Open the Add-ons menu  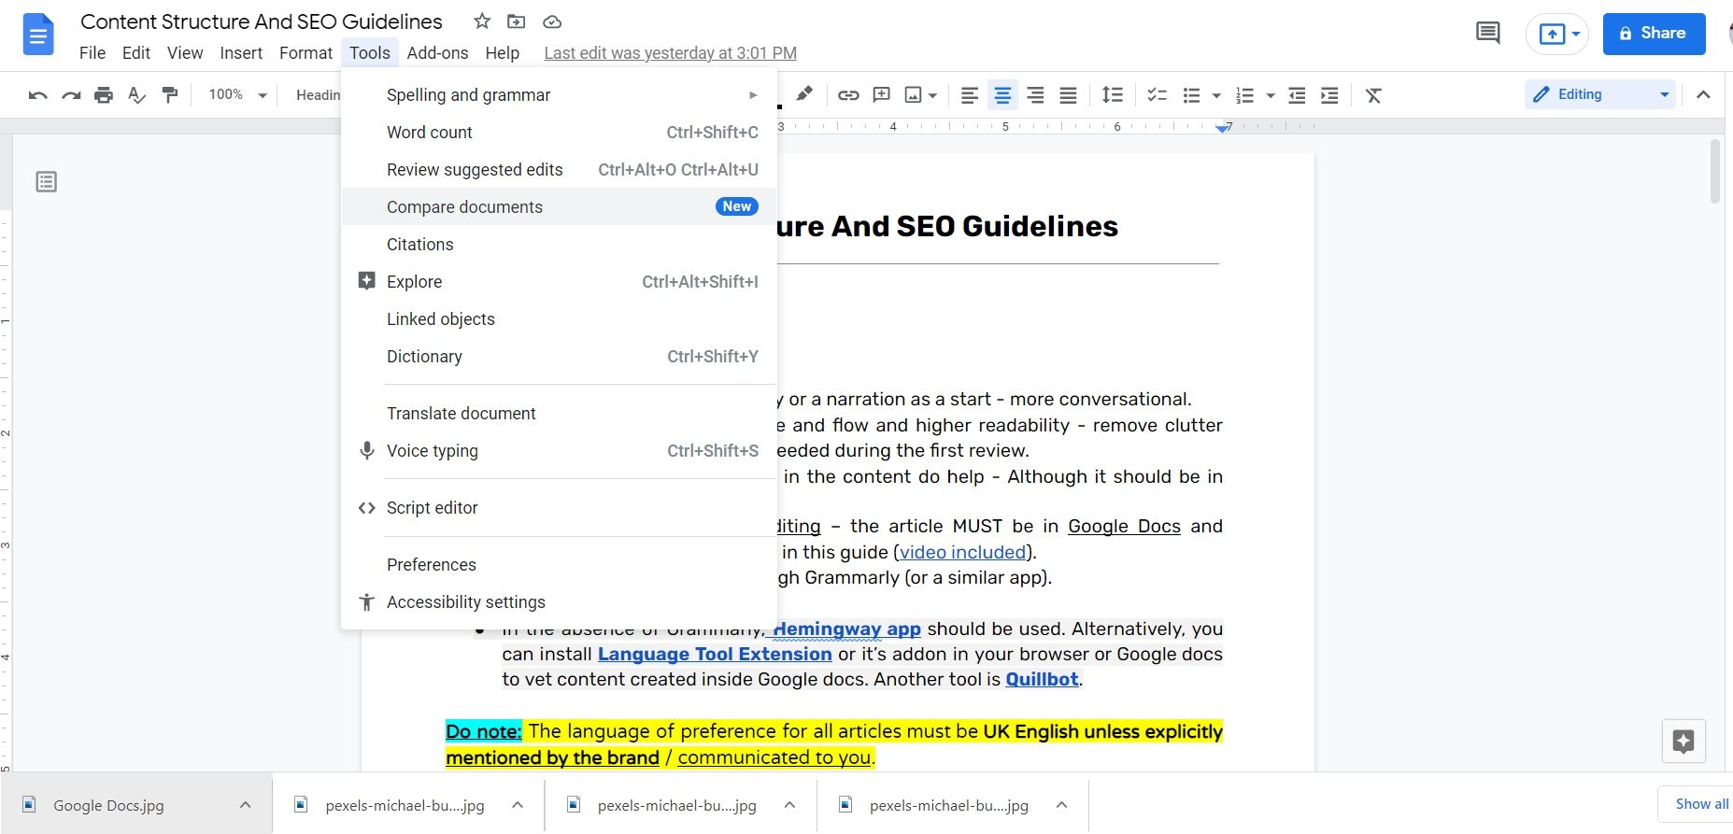[x=437, y=53]
